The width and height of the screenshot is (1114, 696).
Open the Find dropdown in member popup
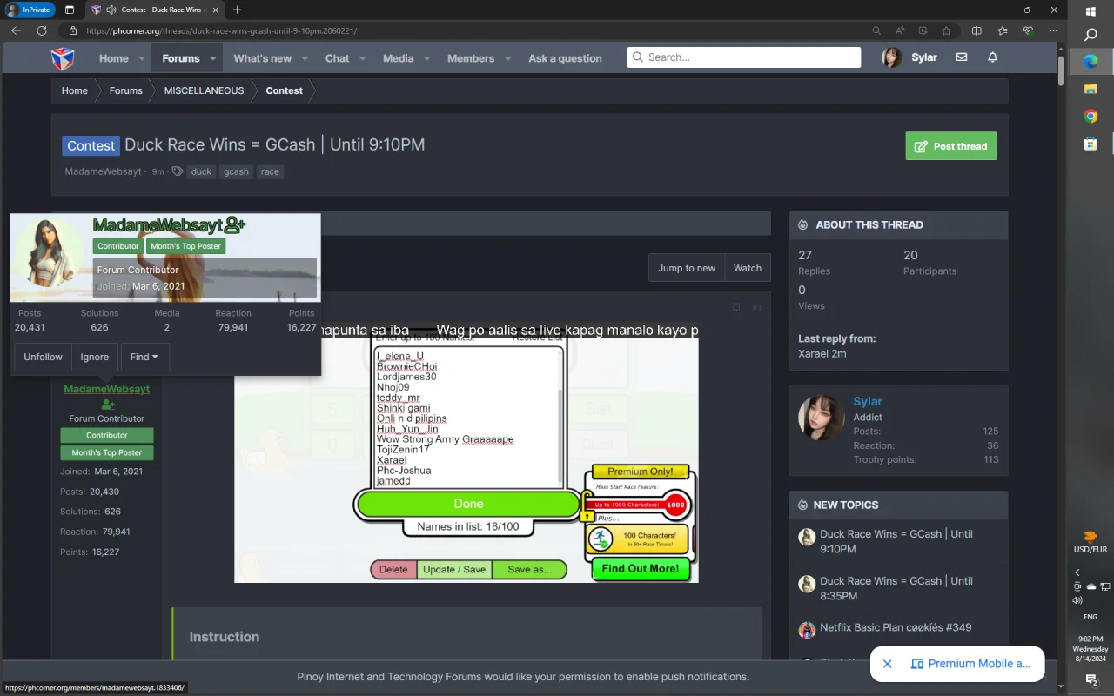[x=144, y=357]
